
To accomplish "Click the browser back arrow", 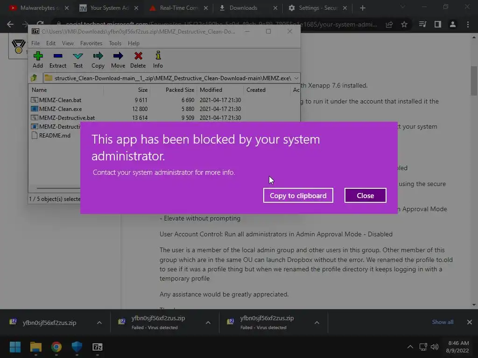I will pyautogui.click(x=10, y=24).
